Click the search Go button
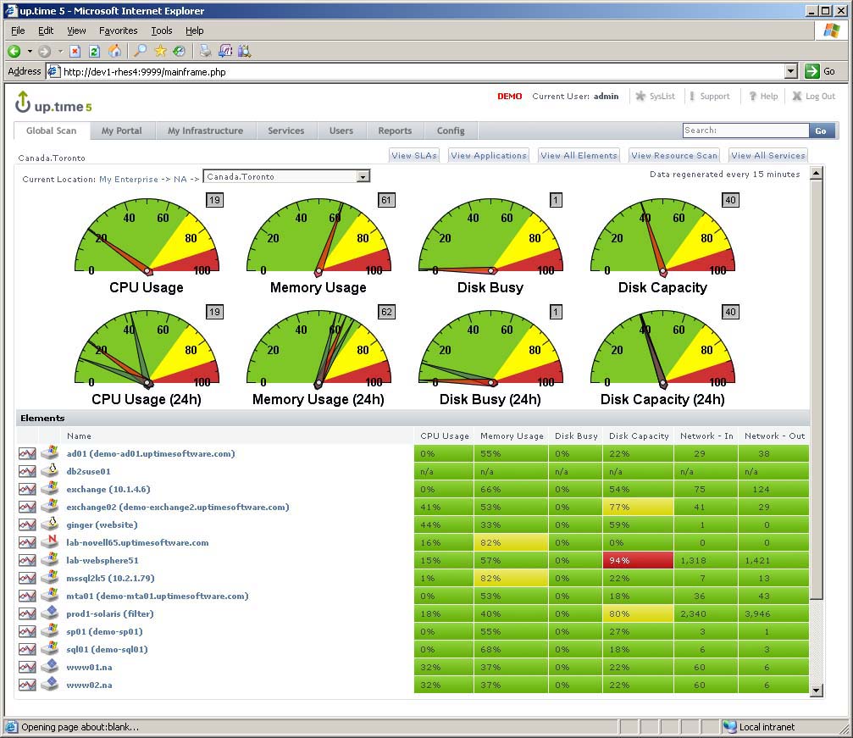This screenshot has width=853, height=738. (821, 130)
